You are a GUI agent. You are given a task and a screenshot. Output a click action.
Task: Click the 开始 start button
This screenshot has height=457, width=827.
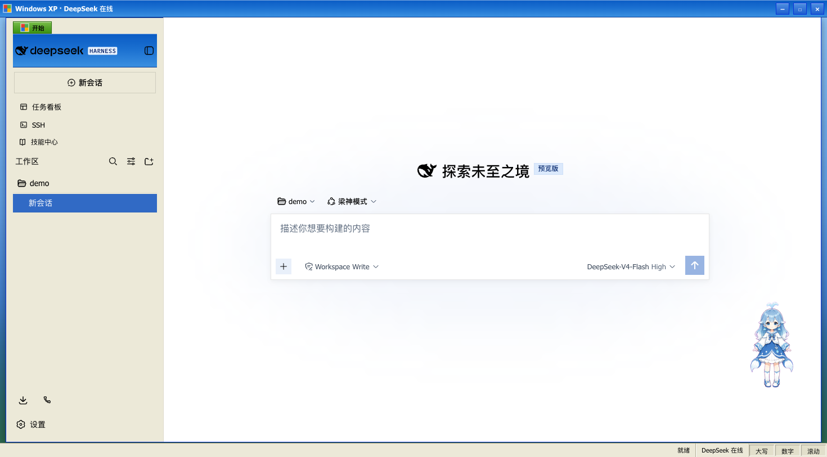click(x=33, y=28)
